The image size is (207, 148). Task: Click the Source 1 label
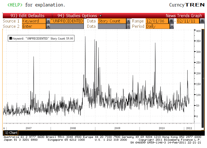coord(11,21)
